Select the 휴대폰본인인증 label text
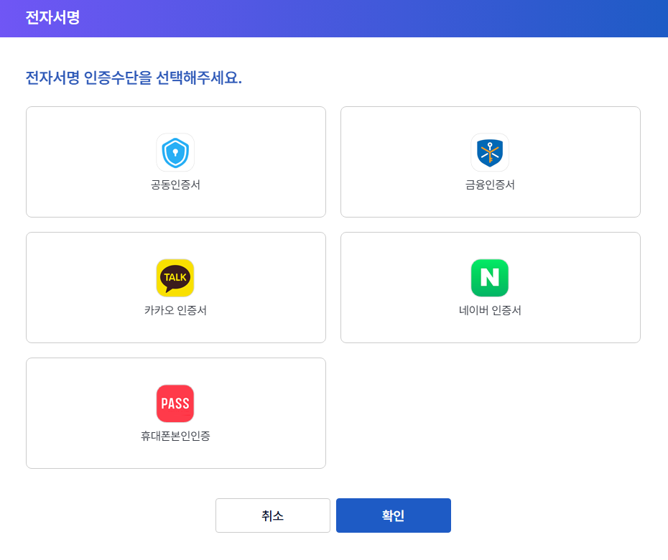 175,436
